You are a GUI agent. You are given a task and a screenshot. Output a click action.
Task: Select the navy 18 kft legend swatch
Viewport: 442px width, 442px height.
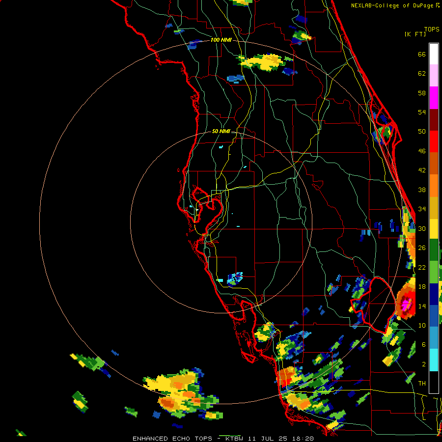(434, 294)
